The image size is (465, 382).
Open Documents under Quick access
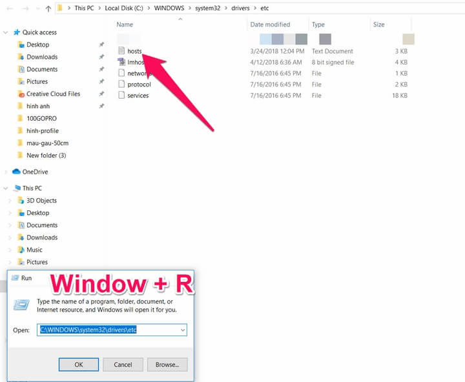click(42, 69)
